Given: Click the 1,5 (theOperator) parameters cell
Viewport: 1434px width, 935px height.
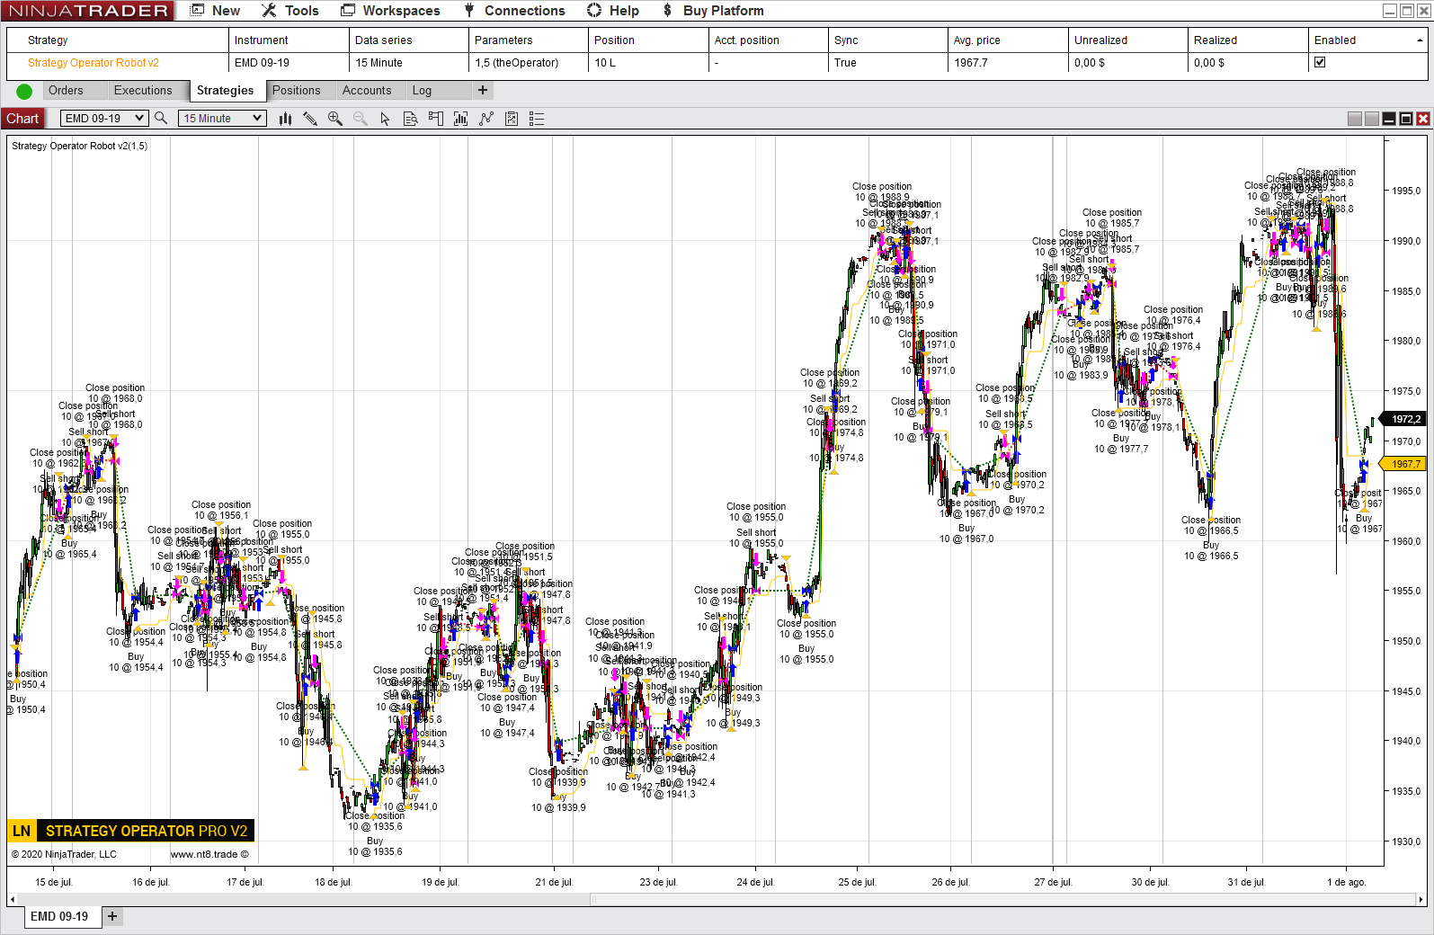Looking at the screenshot, I should [529, 63].
